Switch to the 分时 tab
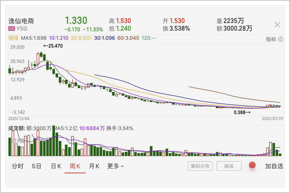This screenshot has width=290, height=193. 18,166
